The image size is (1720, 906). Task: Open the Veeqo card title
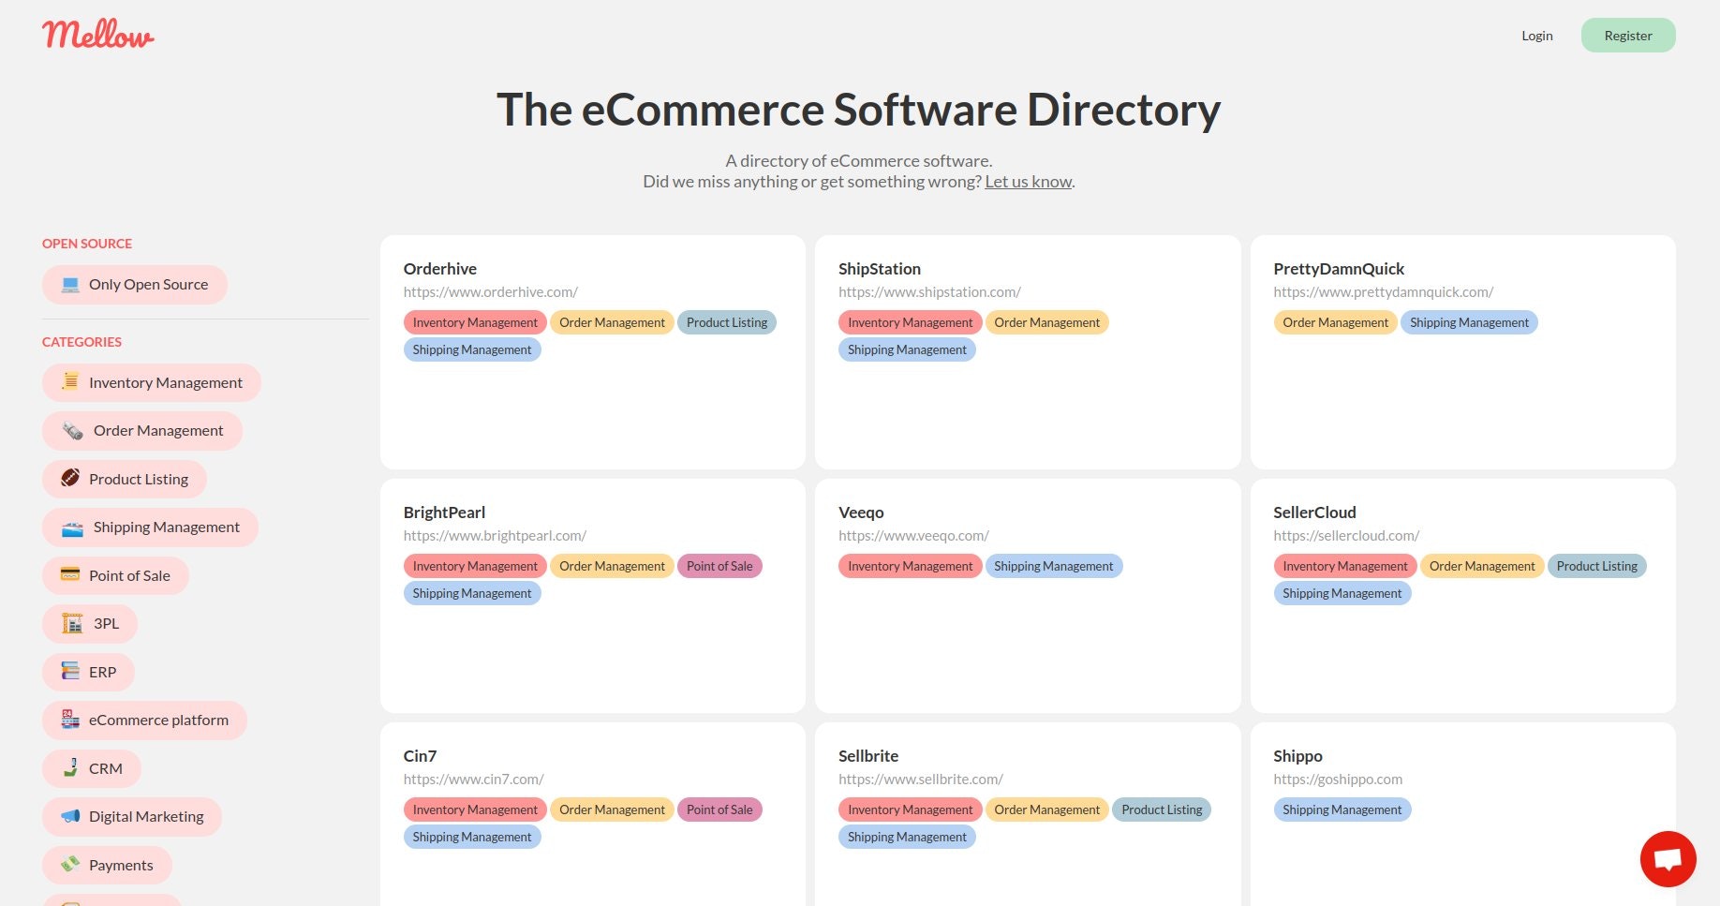point(861,512)
